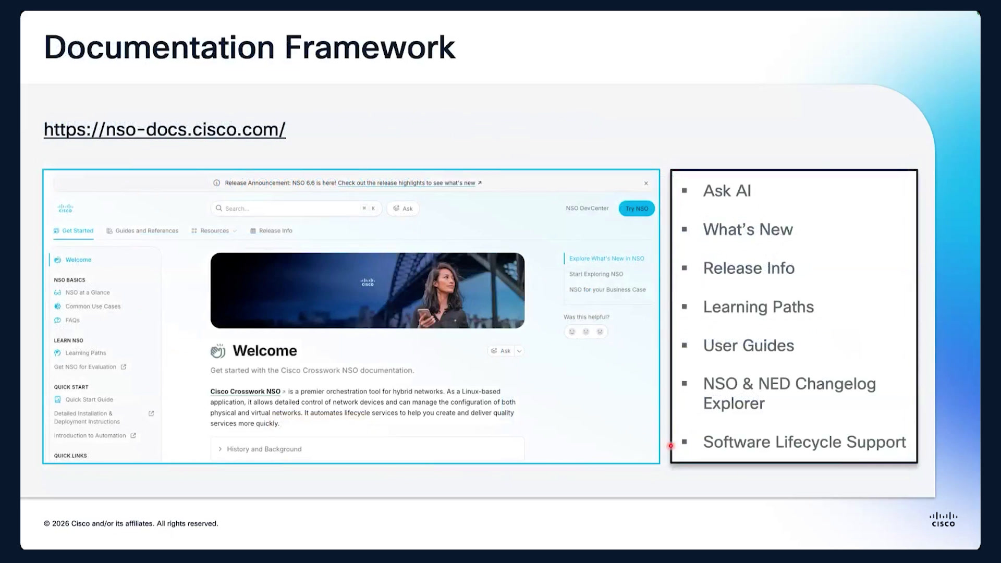
Task: Close the release announcement banner
Action: (646, 183)
